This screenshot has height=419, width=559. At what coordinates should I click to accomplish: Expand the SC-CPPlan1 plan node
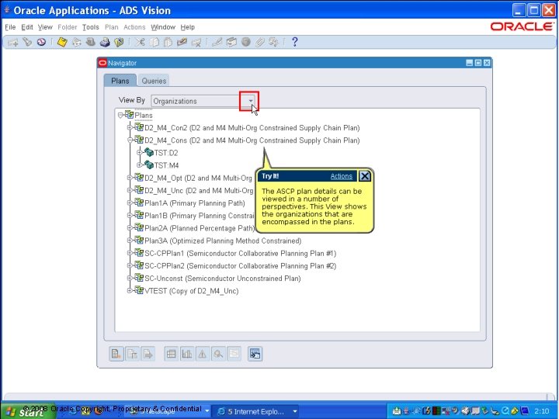pos(130,253)
